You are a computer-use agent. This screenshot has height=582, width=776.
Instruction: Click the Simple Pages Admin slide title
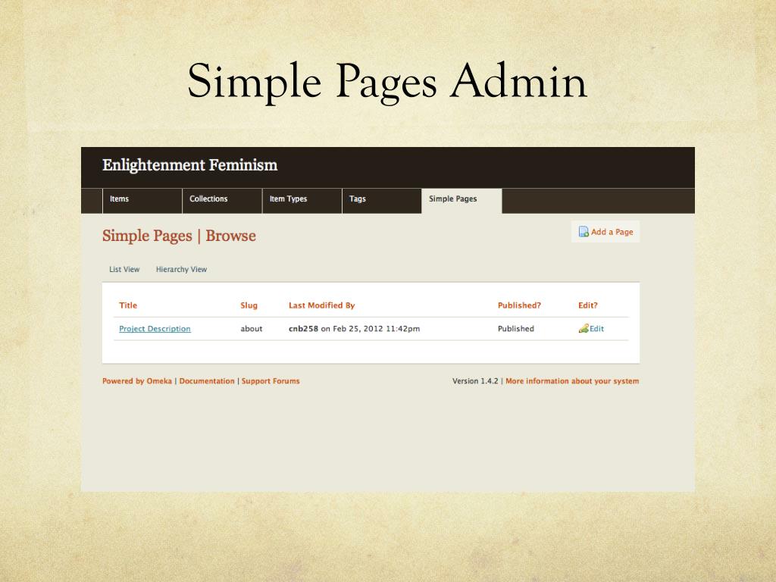pos(387,82)
